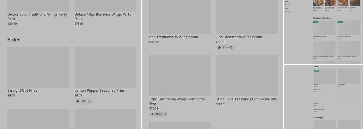Open the Mozzarella Sticks food photo
The image size is (363, 129).
pyautogui.click(x=354, y=3)
